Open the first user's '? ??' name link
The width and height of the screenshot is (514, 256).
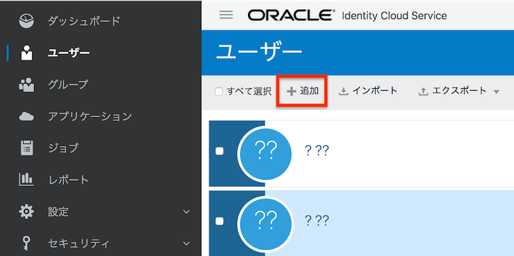pos(317,151)
